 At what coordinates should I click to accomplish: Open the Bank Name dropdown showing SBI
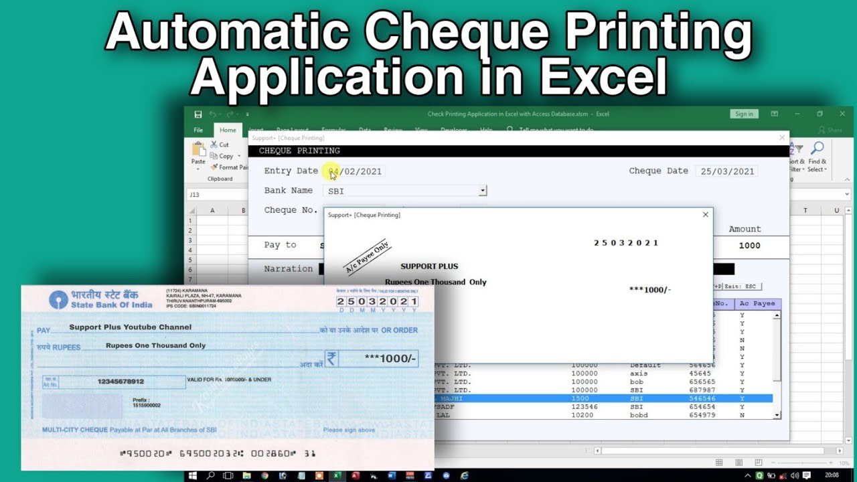coord(482,191)
